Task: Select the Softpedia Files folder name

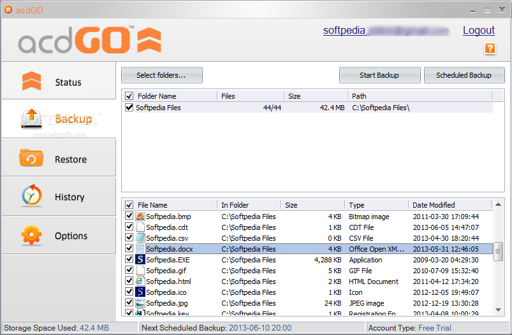Action: tap(158, 108)
